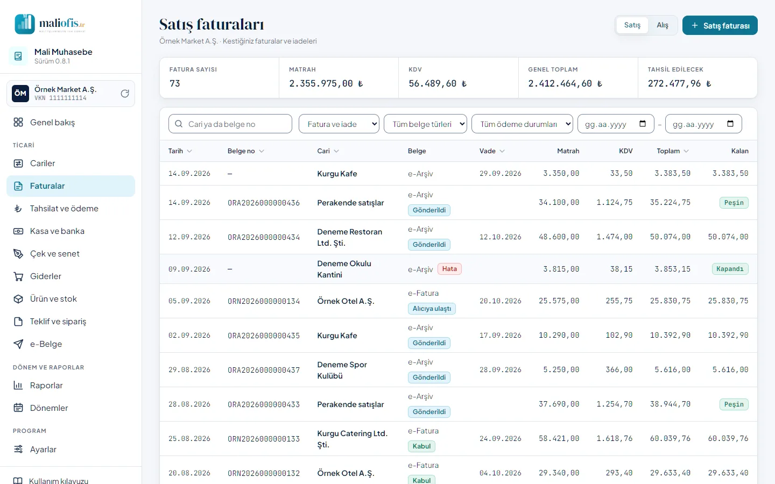Viewport: 775px width, 484px height.
Task: Navigate to Raporlar section
Action: [x=71, y=386]
